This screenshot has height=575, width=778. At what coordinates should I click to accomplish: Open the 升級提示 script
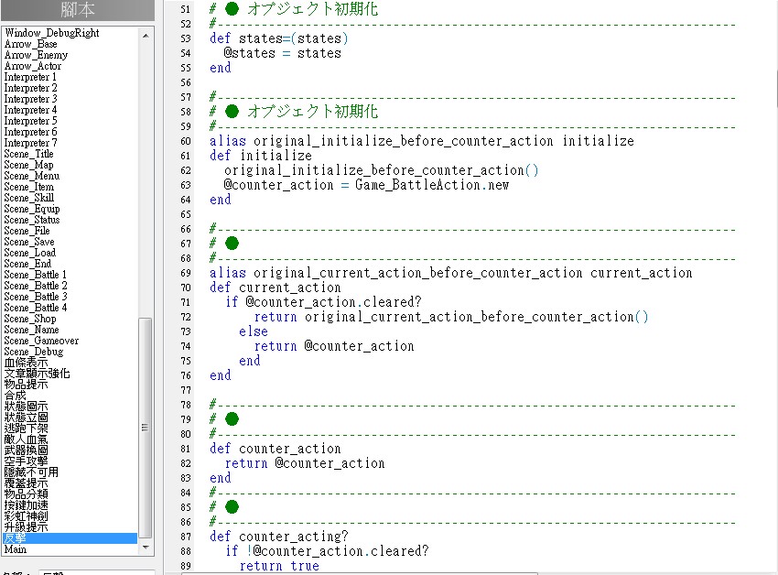[x=27, y=526]
